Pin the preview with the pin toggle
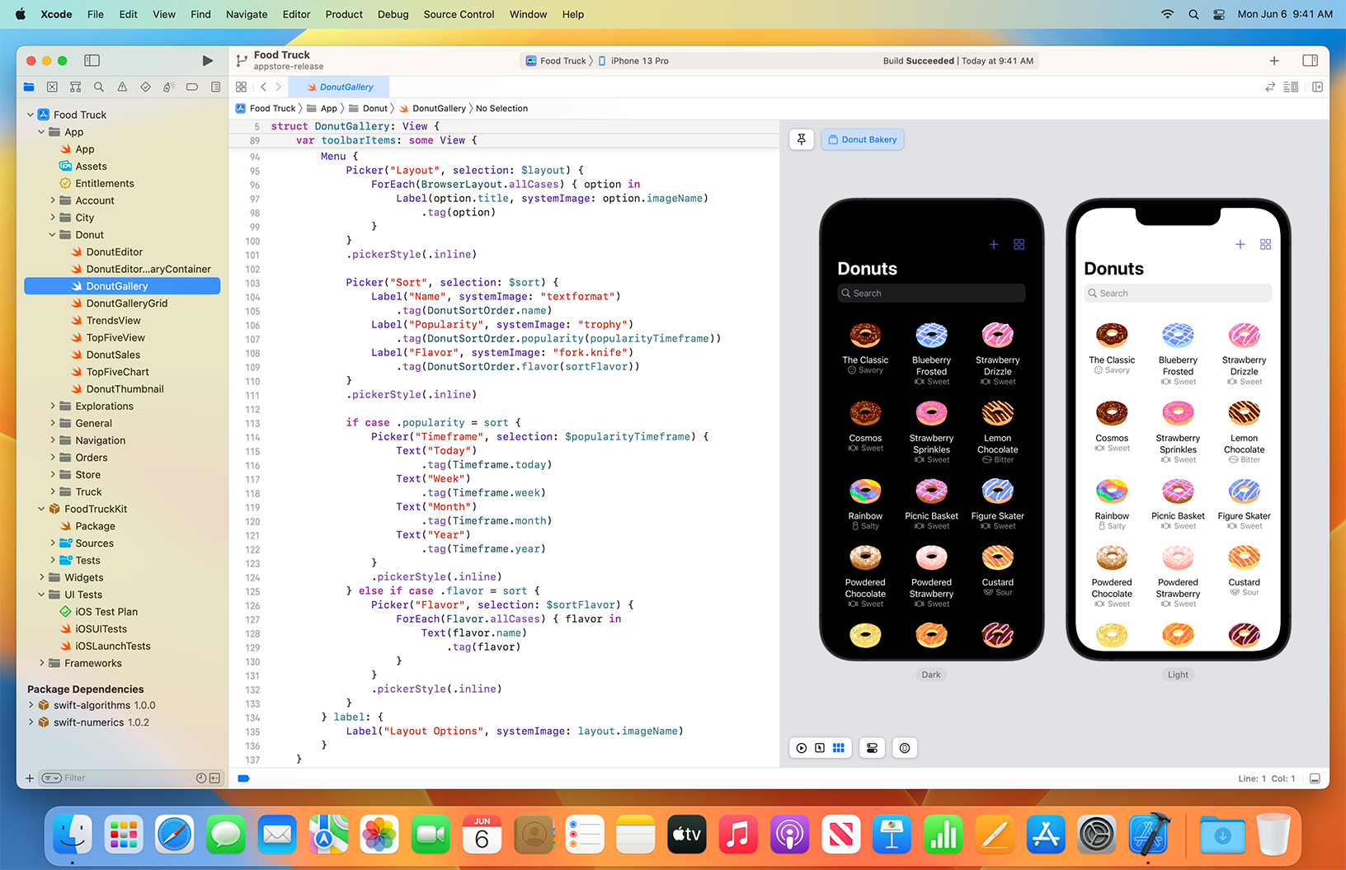 (801, 139)
